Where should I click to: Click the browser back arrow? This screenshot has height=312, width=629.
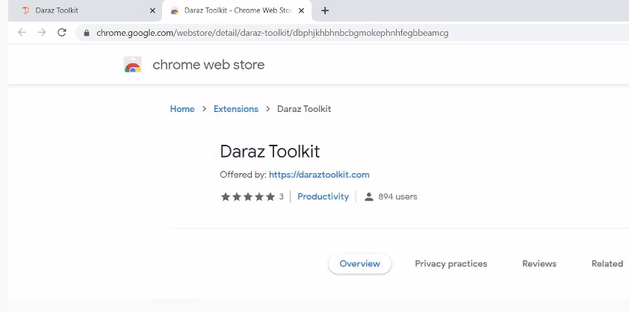coord(22,33)
